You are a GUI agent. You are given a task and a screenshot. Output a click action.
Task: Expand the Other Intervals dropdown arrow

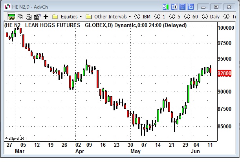[x=130, y=16]
